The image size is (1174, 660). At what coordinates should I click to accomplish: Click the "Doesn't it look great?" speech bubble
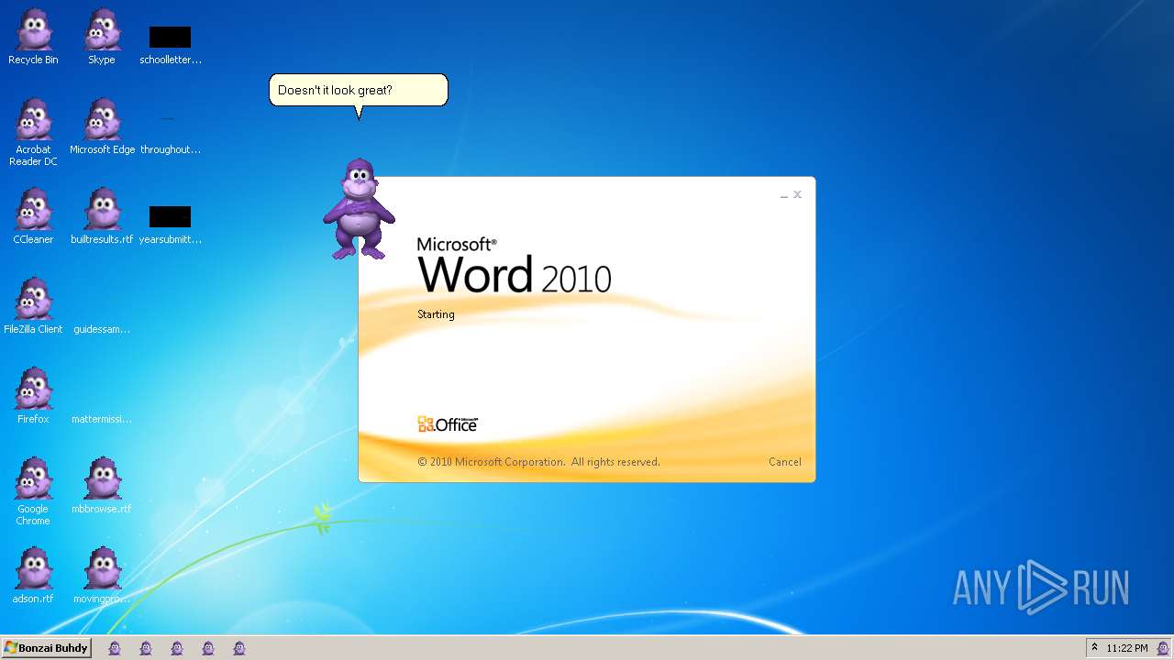click(x=359, y=90)
